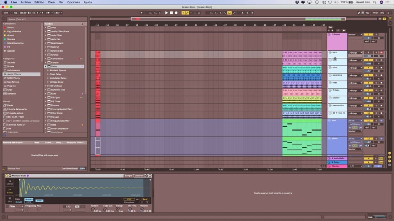Viewport: 394px width, 221px height.
Task: Toggle the Link button in control bar
Action: (6, 13)
